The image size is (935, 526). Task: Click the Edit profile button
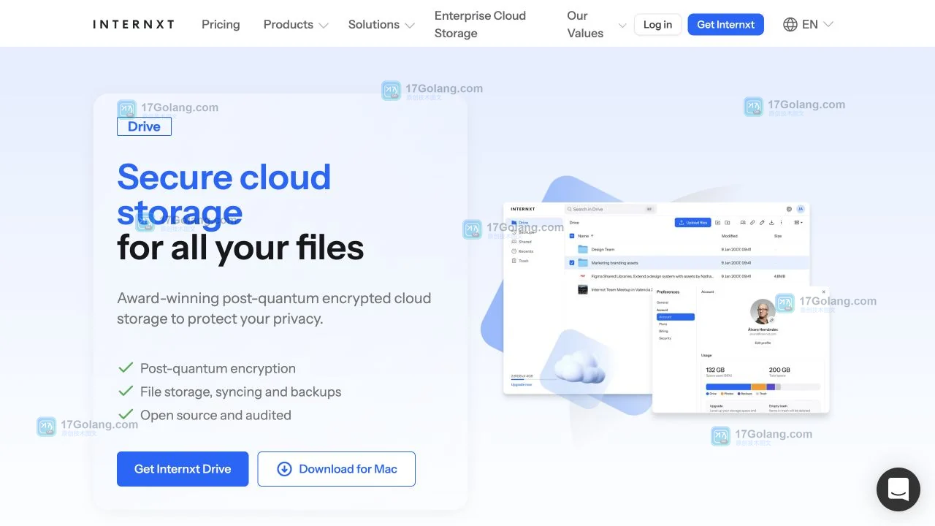pos(763,343)
